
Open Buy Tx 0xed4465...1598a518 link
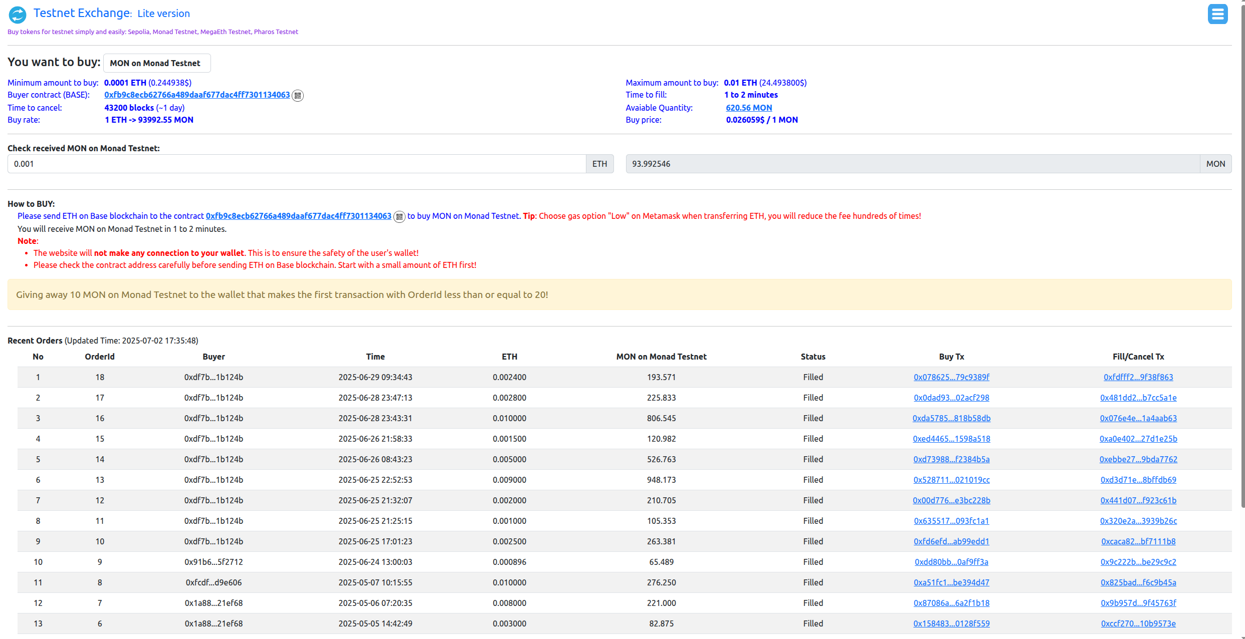[x=951, y=439]
